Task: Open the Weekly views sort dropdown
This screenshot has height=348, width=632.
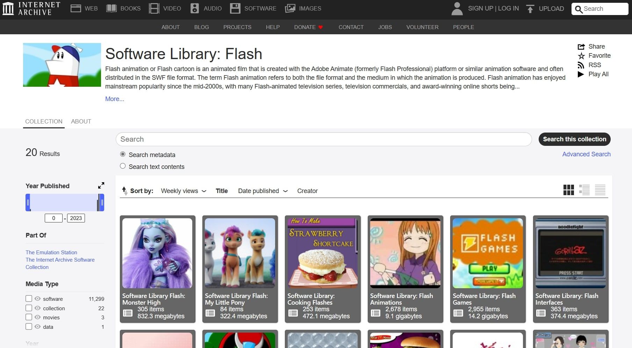Action: [x=183, y=191]
